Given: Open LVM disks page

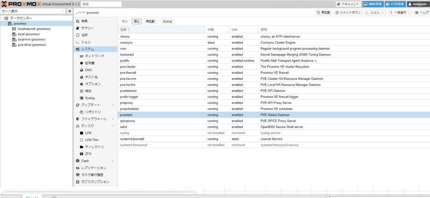Looking at the screenshot, I should (x=95, y=133).
